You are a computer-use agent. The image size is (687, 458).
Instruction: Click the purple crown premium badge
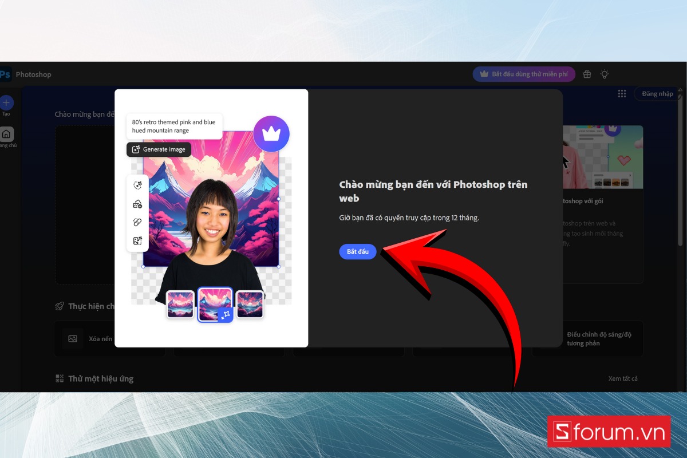click(271, 133)
